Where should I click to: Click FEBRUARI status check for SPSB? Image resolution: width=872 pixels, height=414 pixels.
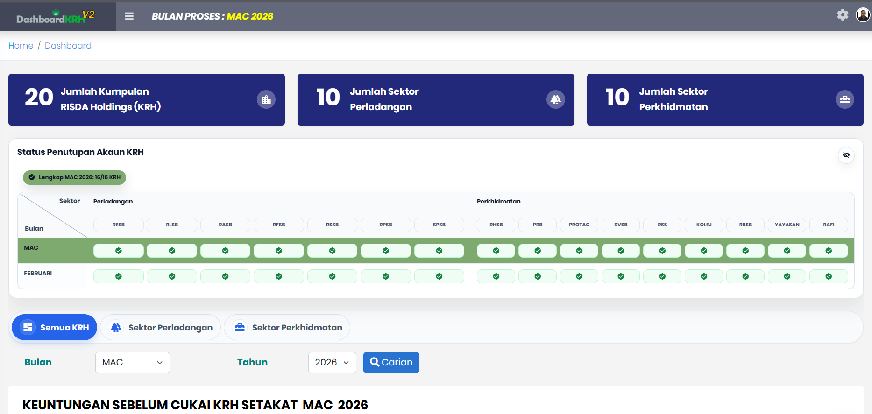pyautogui.click(x=439, y=276)
